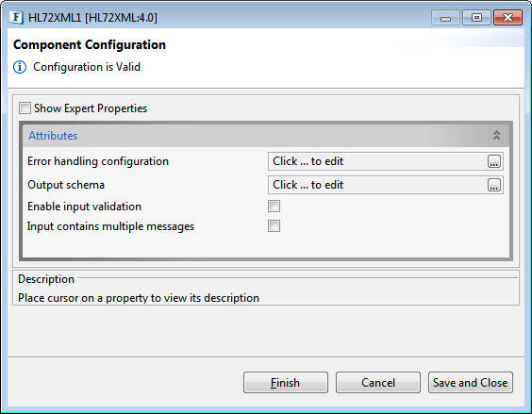Screen dimensions: 532x414
Task: Open the Error handling configuration ellipsis editor
Action: click(494, 161)
